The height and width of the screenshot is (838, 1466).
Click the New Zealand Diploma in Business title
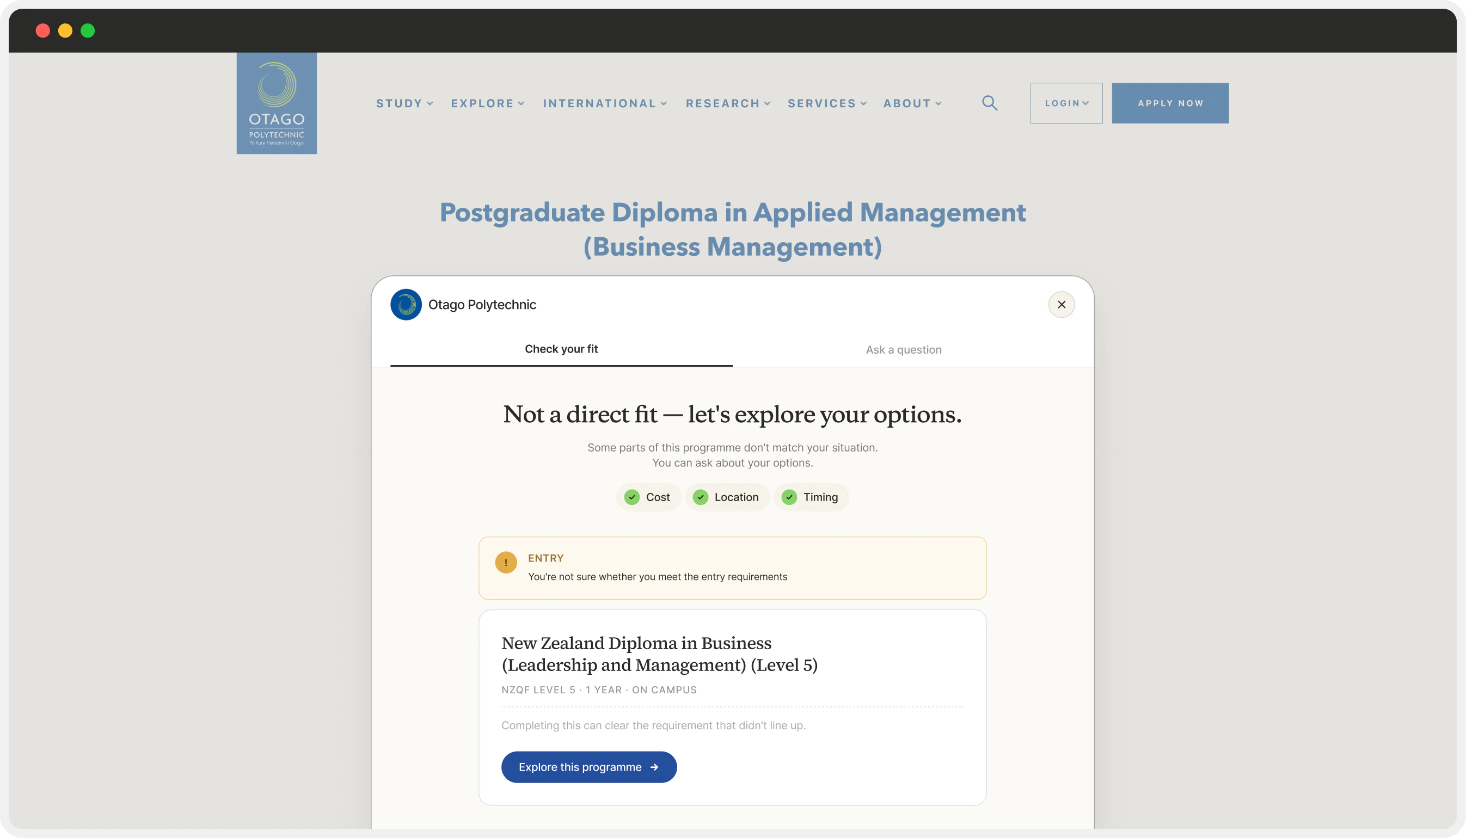[659, 654]
